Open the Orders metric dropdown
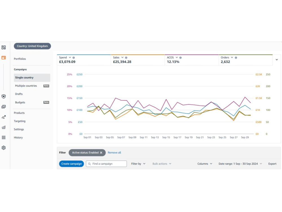Image resolution: width=282 pixels, height=212 pixels. tap(232, 57)
